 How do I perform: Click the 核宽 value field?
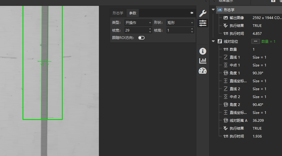136,30
